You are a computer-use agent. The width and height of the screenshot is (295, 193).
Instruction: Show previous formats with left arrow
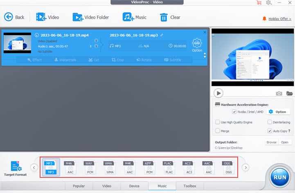coord(34,167)
